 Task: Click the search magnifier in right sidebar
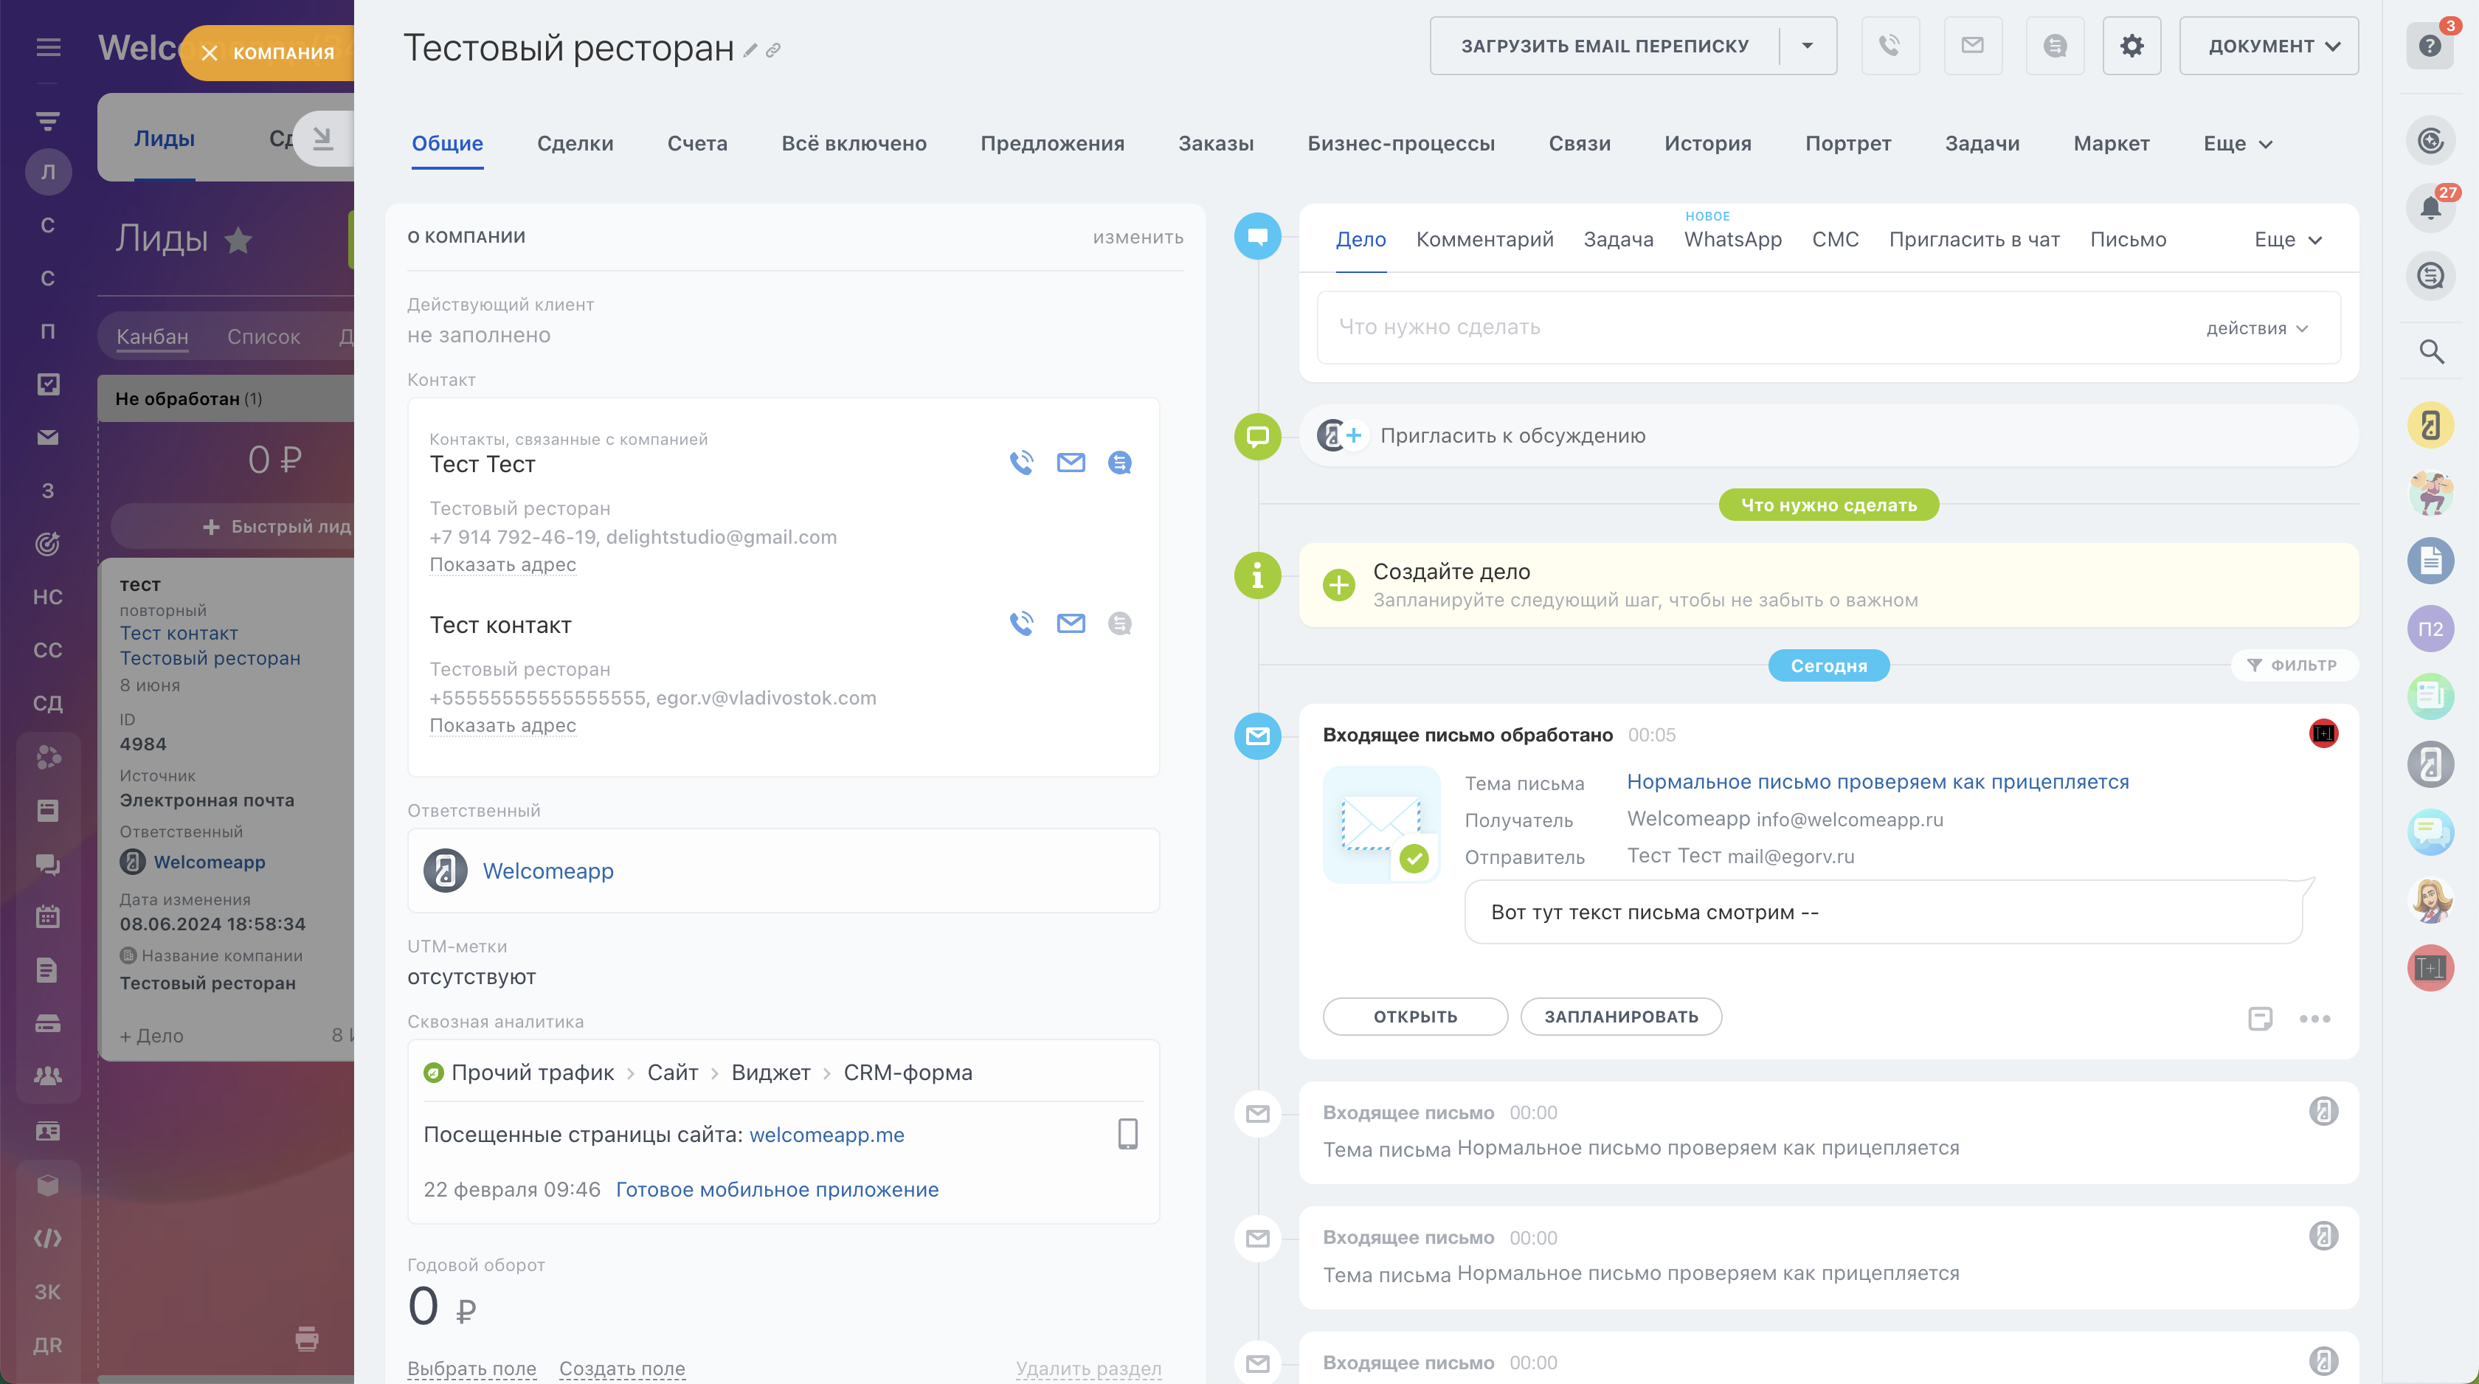coord(2430,352)
